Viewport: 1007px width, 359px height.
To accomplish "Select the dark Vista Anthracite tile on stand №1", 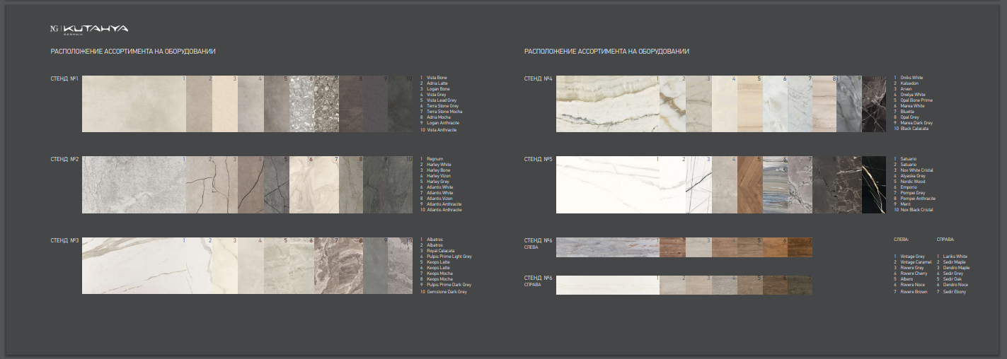I will (401, 104).
